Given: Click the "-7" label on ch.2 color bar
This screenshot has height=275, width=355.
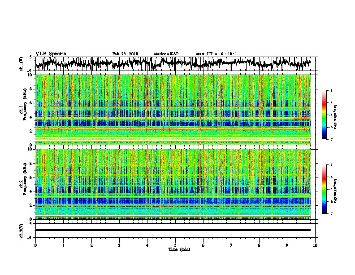Looking at the screenshot, I should 330,214.
